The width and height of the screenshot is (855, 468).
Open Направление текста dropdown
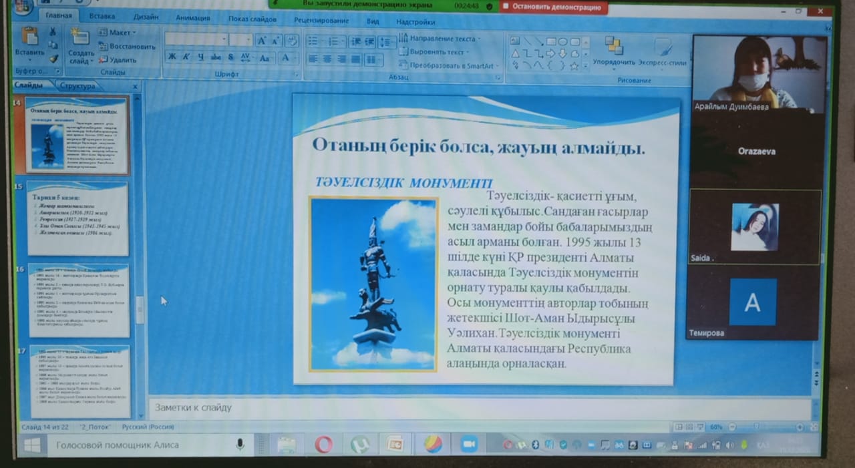[441, 39]
